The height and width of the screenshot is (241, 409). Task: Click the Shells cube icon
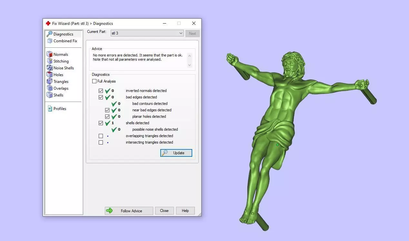tap(49, 95)
